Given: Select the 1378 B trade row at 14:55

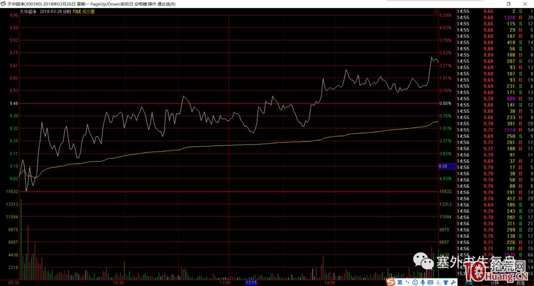Looking at the screenshot, I should point(495,18).
